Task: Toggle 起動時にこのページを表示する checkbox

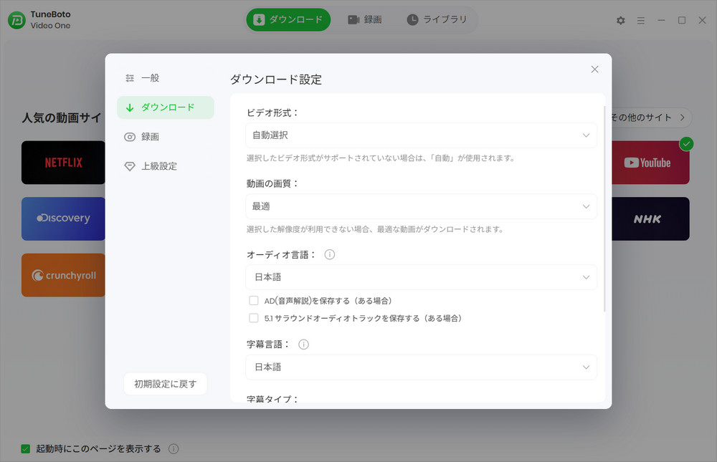Action: (x=26, y=448)
